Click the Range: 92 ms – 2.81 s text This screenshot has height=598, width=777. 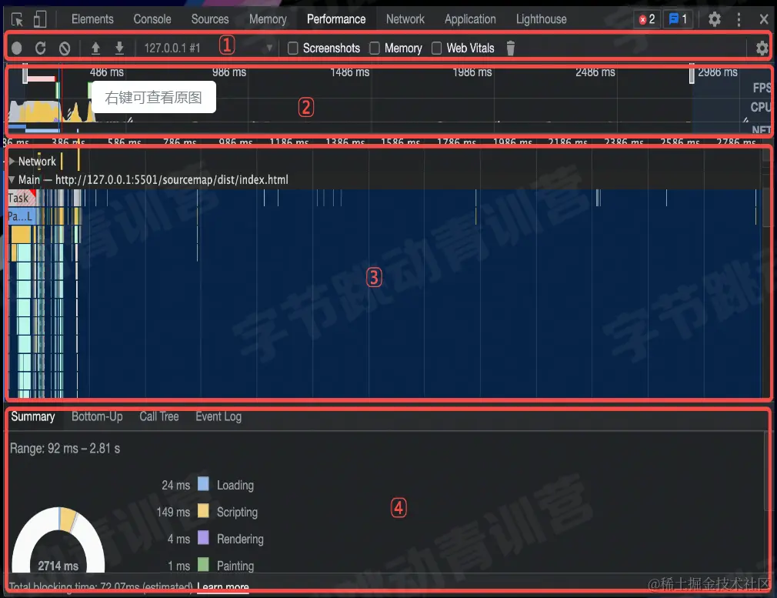[65, 449]
